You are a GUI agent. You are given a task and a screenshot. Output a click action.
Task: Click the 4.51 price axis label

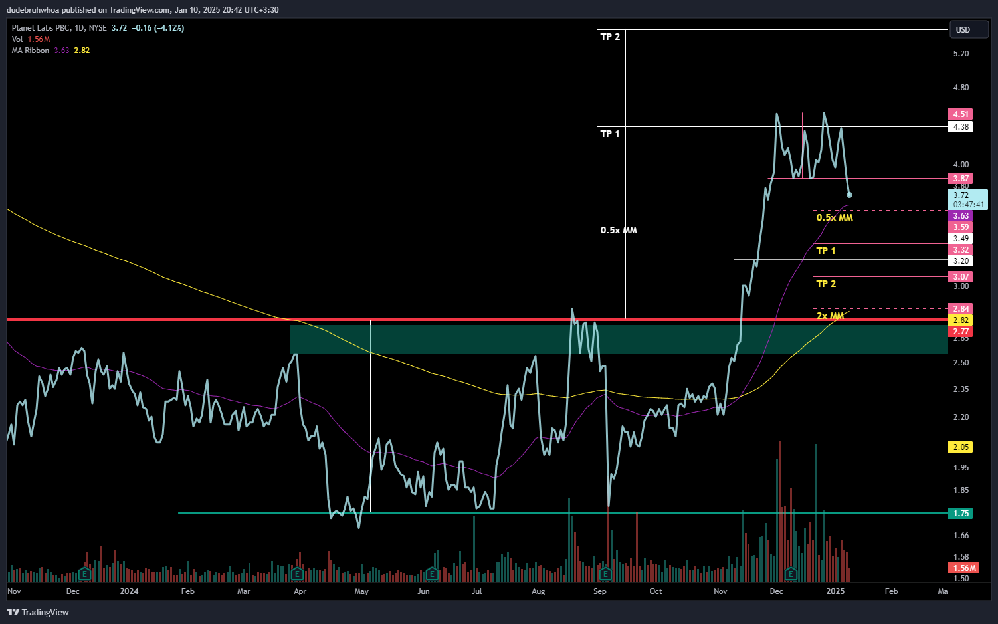click(961, 114)
